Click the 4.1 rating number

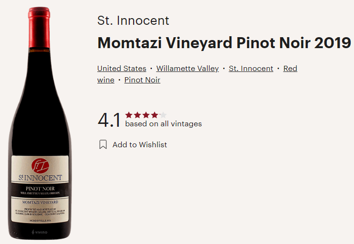coord(109,120)
